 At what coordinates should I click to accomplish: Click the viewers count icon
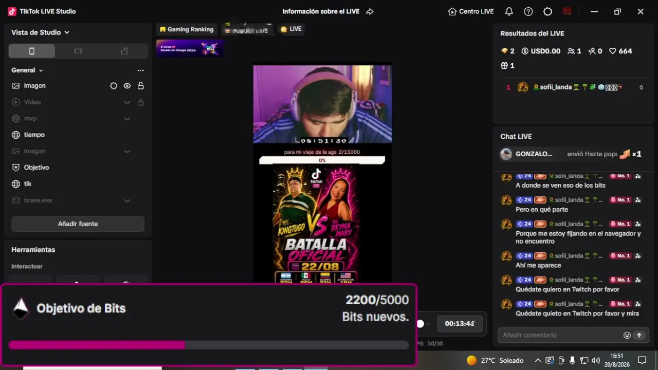click(571, 51)
